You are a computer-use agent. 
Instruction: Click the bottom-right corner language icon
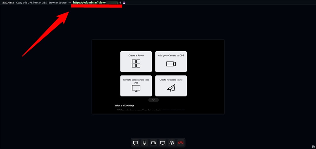pyautogui.click(x=313, y=146)
